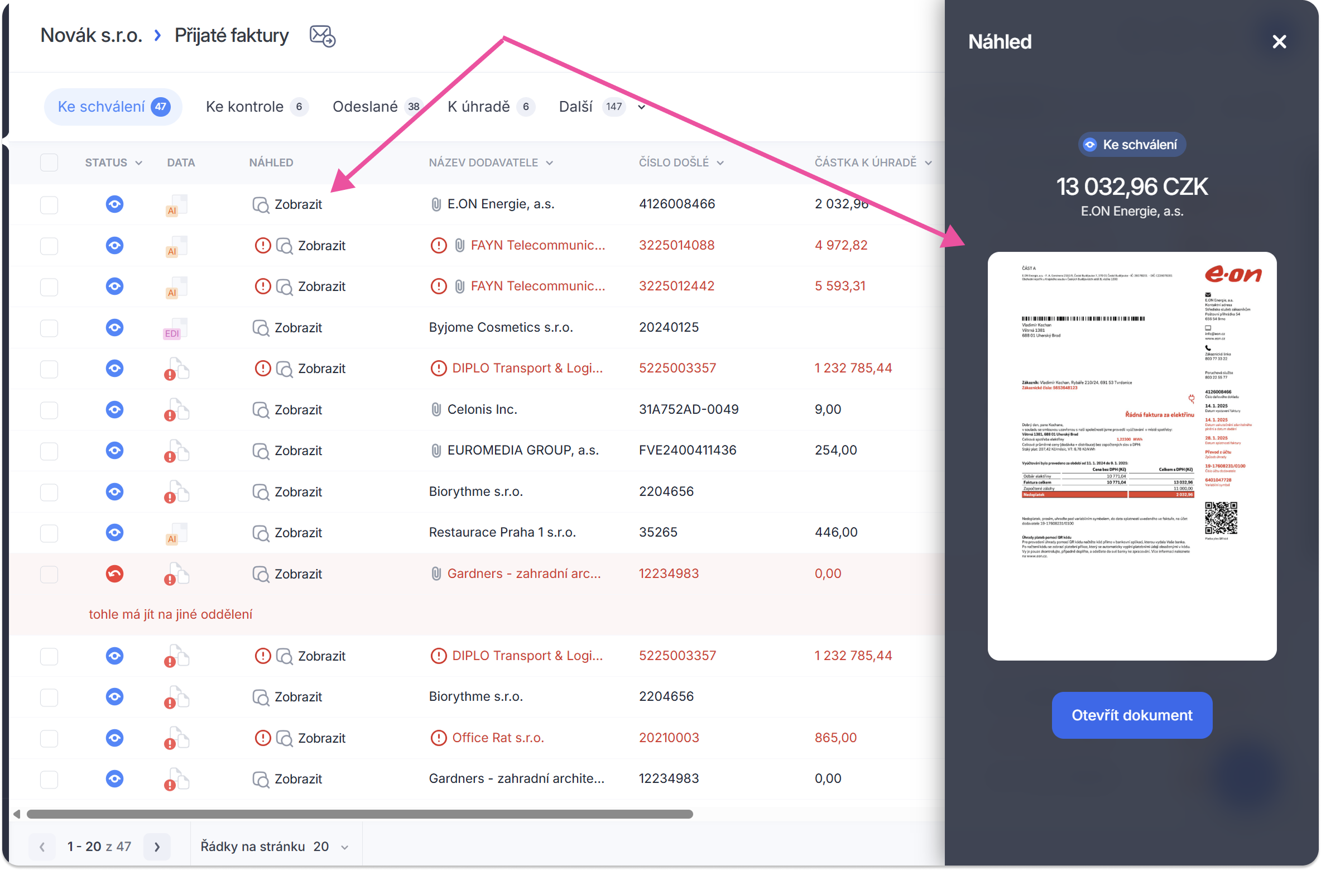Click the blue eye status icon for EUROMEDIA GROUP
This screenshot has width=1321, height=870.
(x=114, y=451)
